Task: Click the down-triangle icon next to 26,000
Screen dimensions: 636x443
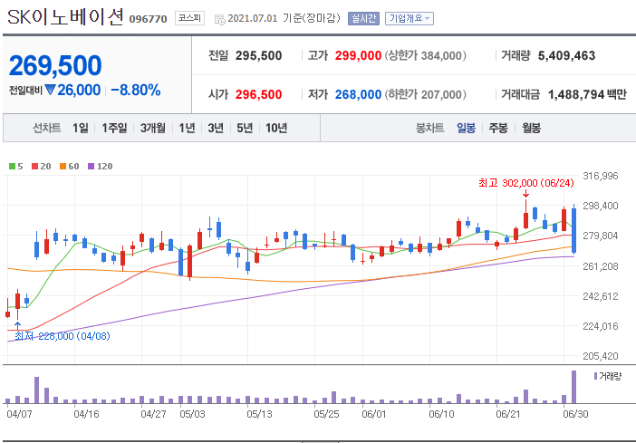Action: click(x=50, y=90)
